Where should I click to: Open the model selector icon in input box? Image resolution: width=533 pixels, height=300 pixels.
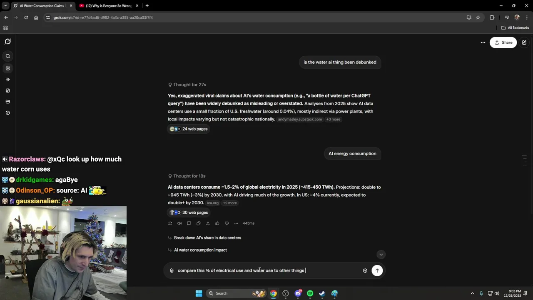(365, 270)
